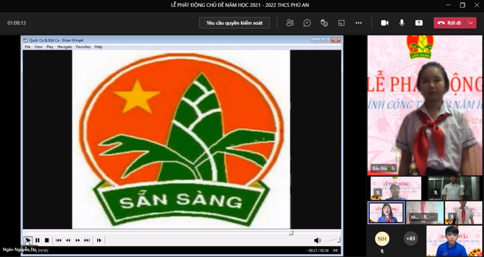This screenshot has height=257, width=484.
Task: Open the rooms icon in Teams toolbar
Action: 341,23
